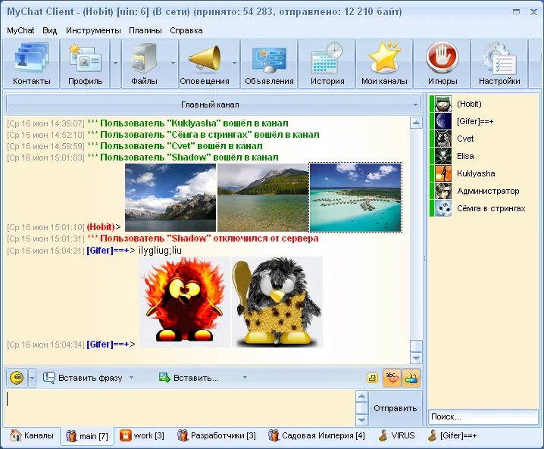This screenshot has height=449, width=544.
Task: Click the Сёмга в стрингах avatar
Action: tap(443, 208)
